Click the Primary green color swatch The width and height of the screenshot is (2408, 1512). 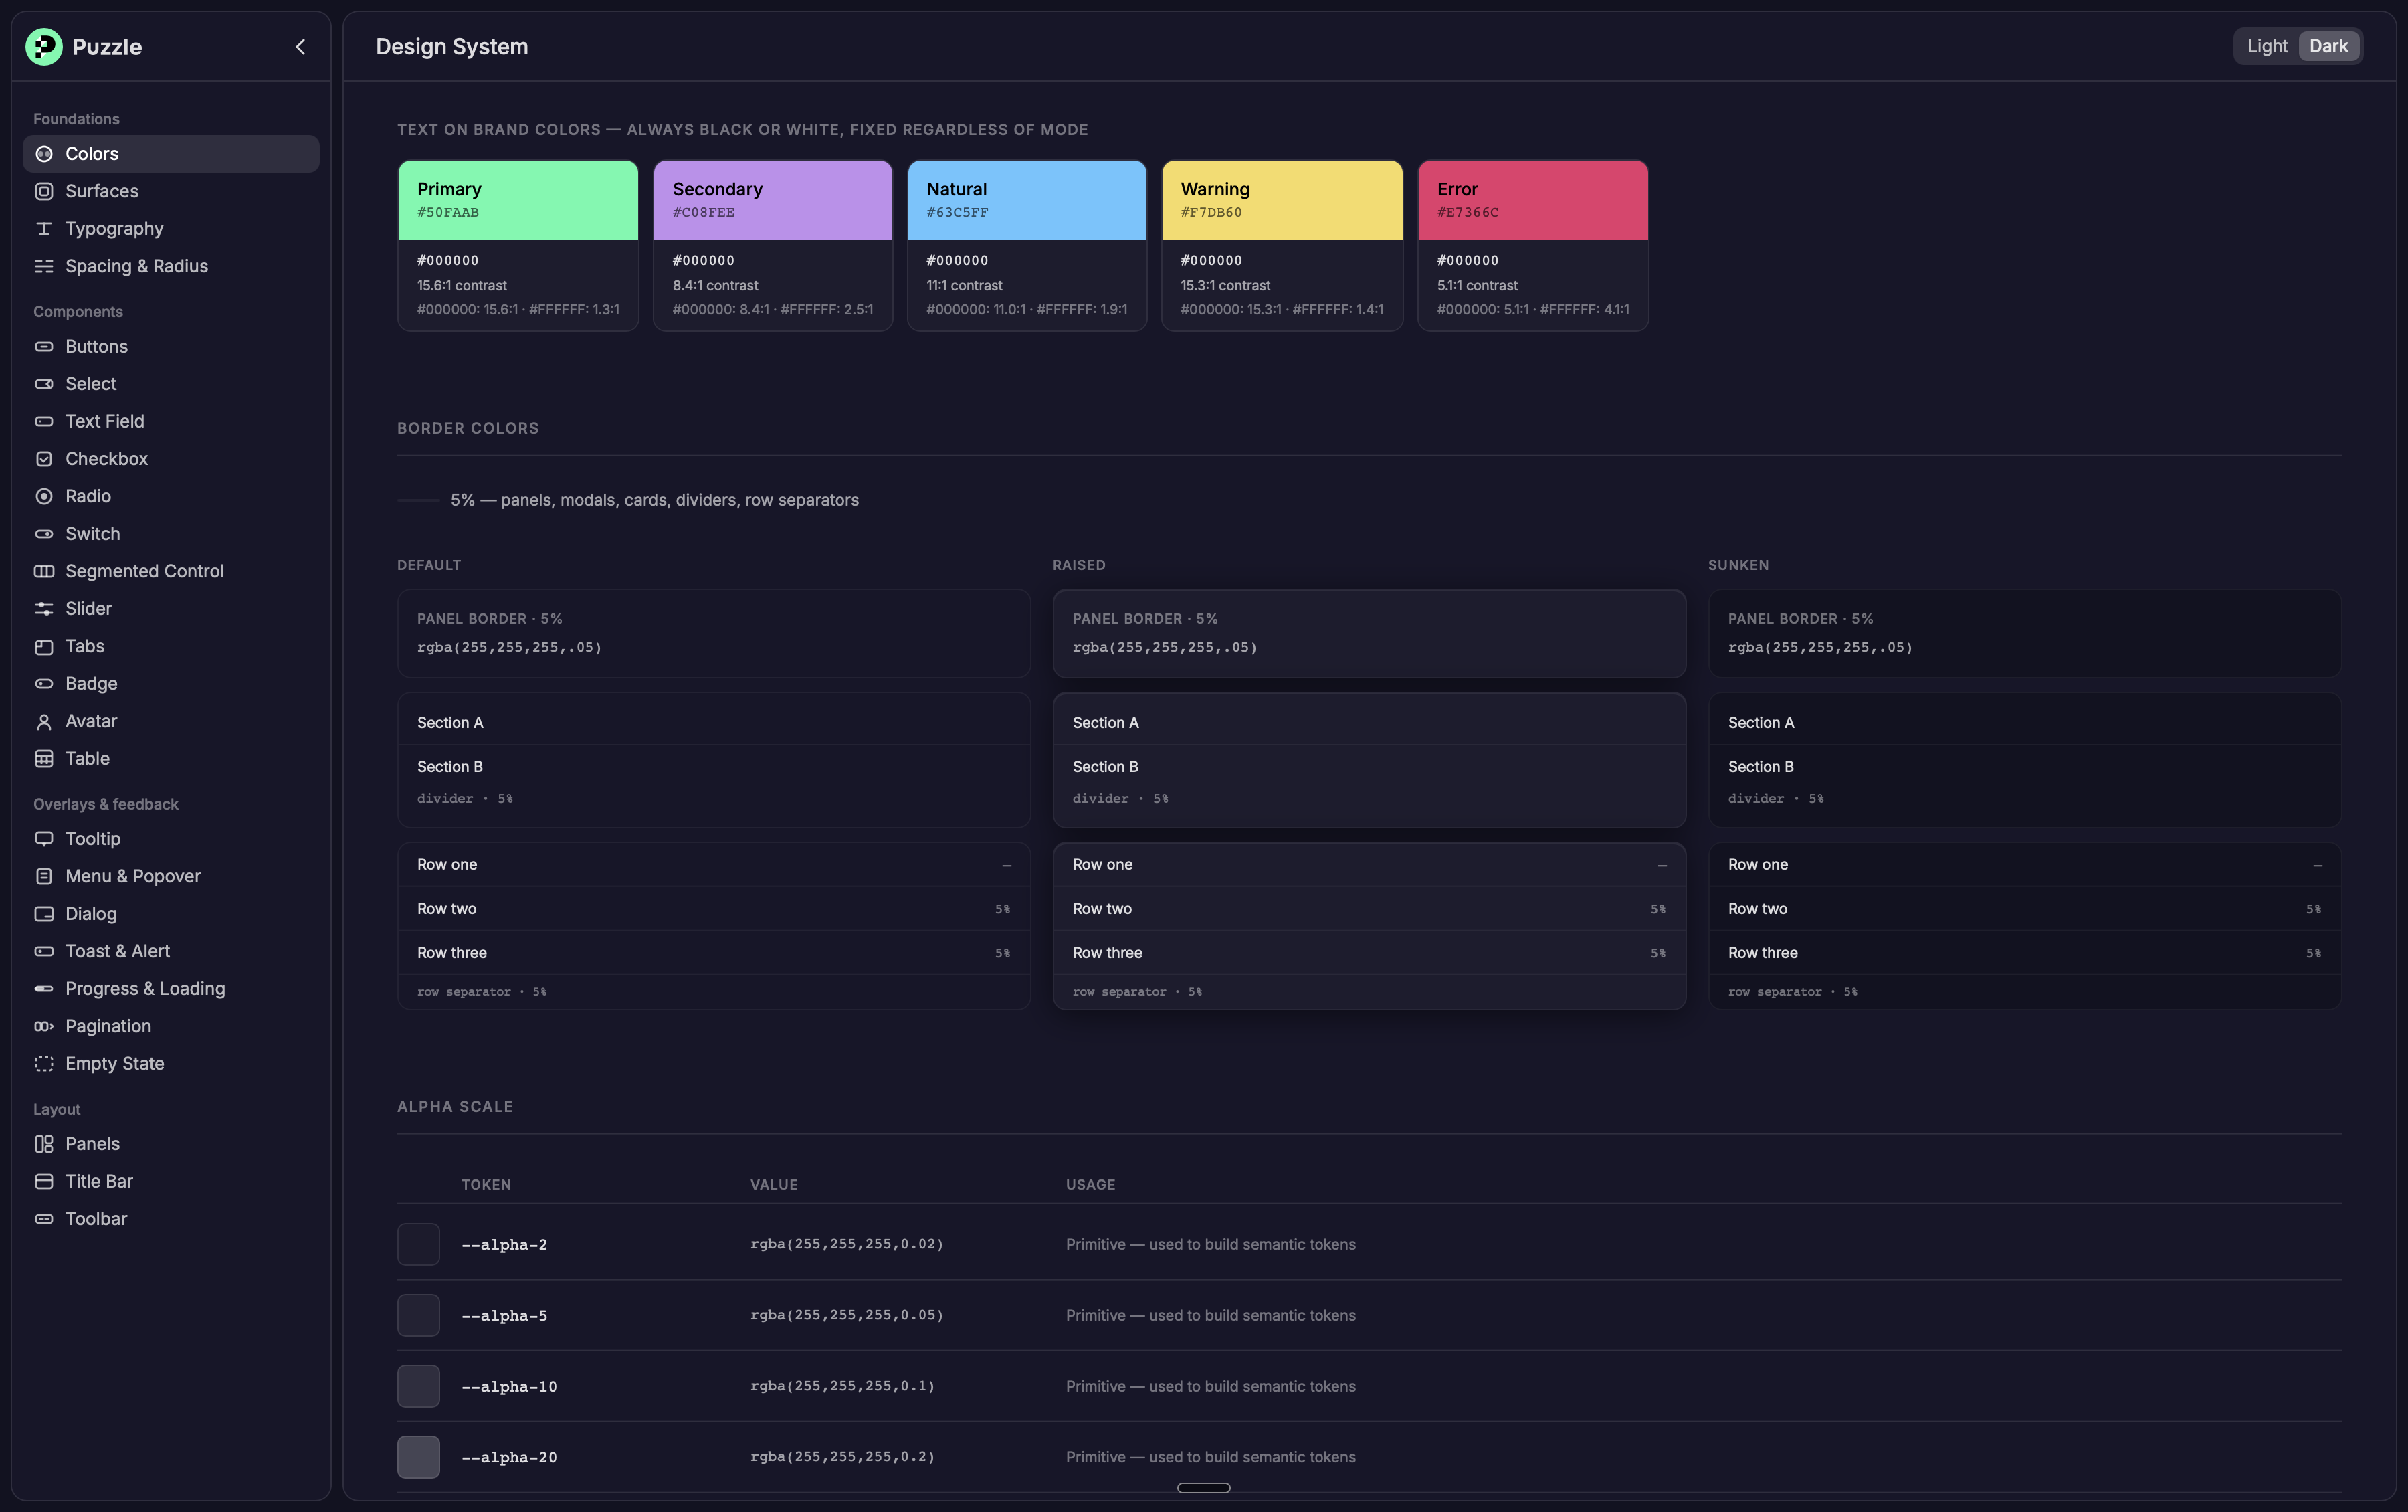coord(518,200)
